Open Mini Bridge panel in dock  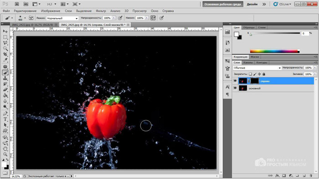[x=227, y=32]
